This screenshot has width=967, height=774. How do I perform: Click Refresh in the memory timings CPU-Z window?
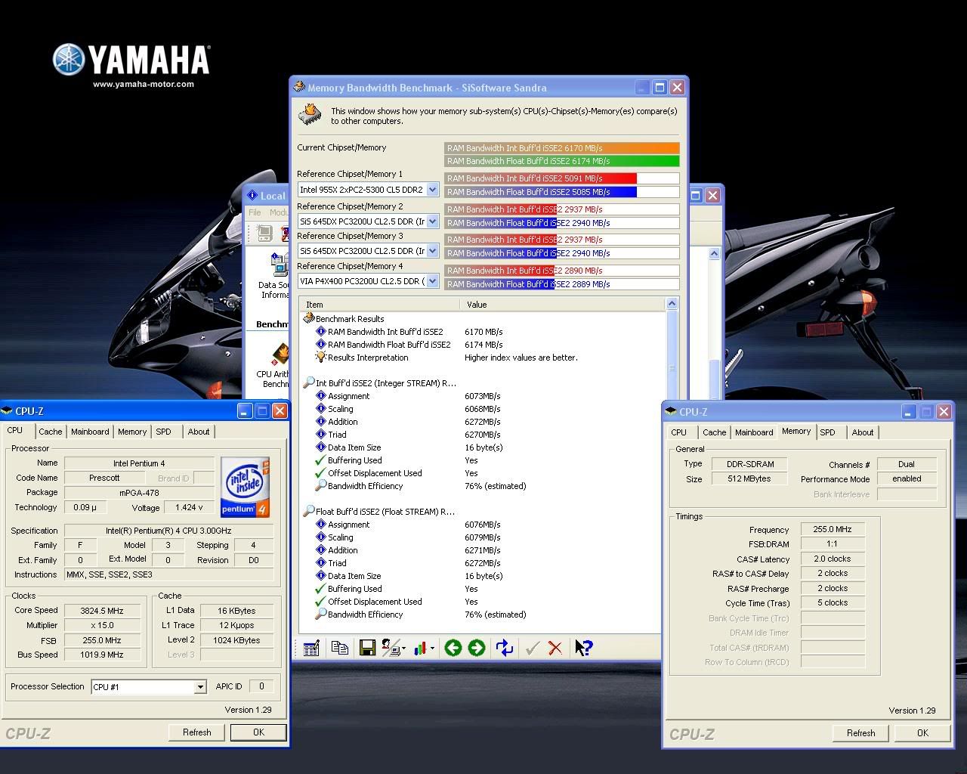(x=860, y=733)
